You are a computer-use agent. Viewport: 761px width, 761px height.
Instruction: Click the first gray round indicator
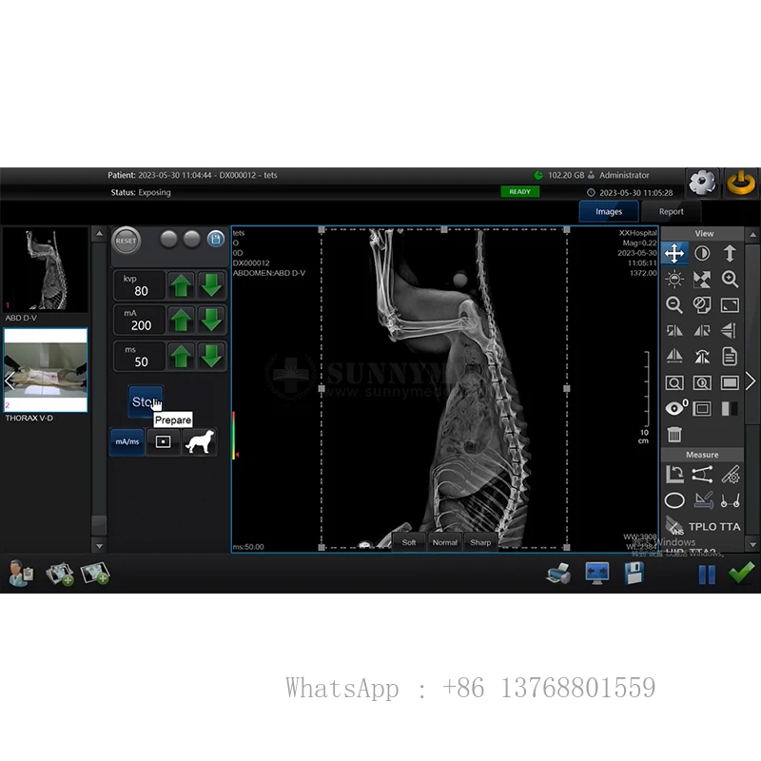point(169,240)
